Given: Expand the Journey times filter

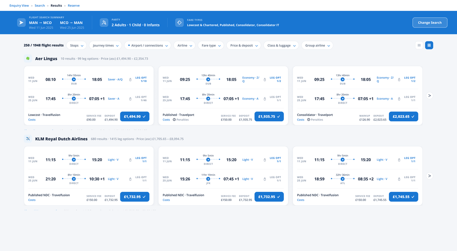Looking at the screenshot, I should pos(106,45).
